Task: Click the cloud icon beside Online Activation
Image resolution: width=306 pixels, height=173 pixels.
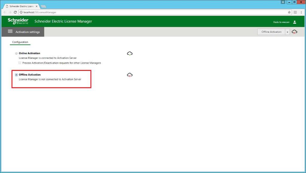Action: (x=130, y=53)
